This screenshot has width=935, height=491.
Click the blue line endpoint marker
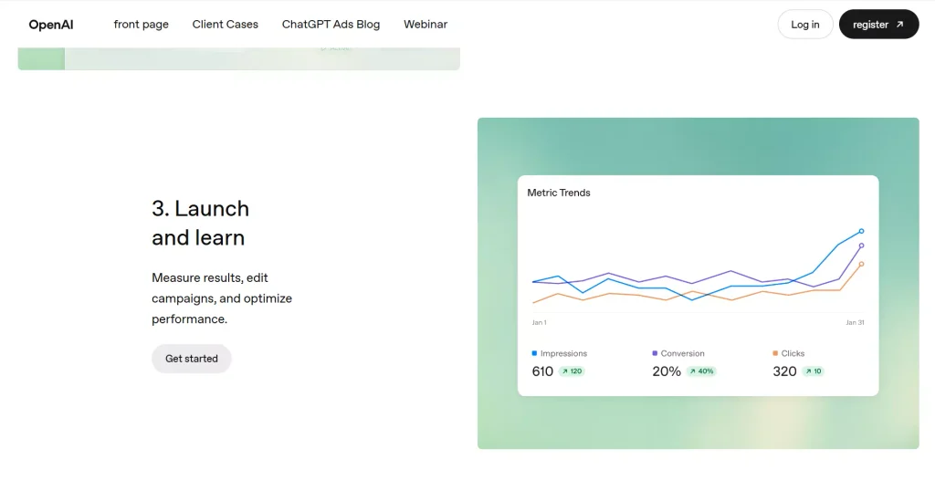click(x=861, y=231)
